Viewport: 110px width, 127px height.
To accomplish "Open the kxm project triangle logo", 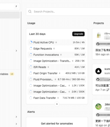I will 98,71.
